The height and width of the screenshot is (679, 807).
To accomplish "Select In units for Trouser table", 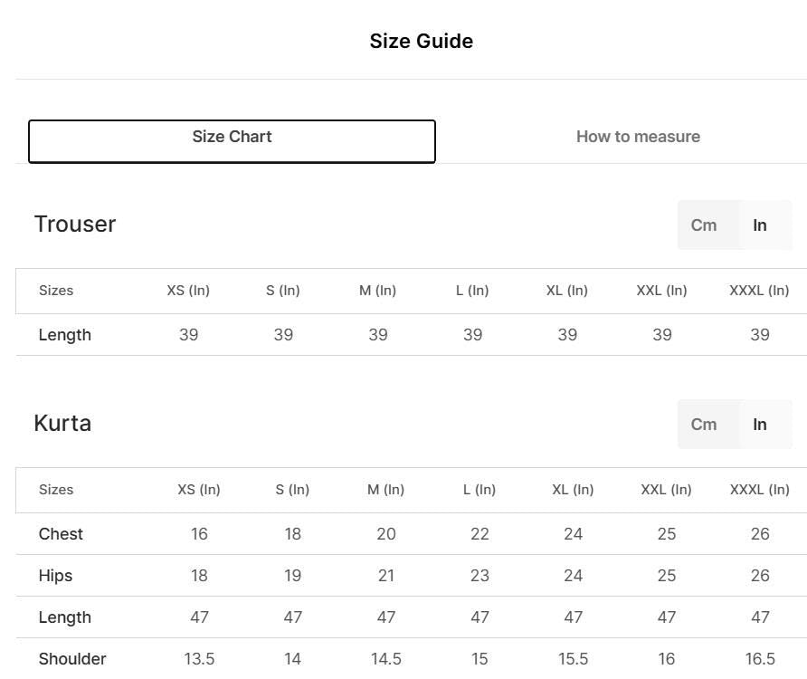I will click(x=760, y=225).
